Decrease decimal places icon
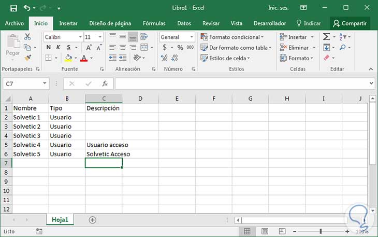The image size is (378, 237). (x=175, y=58)
